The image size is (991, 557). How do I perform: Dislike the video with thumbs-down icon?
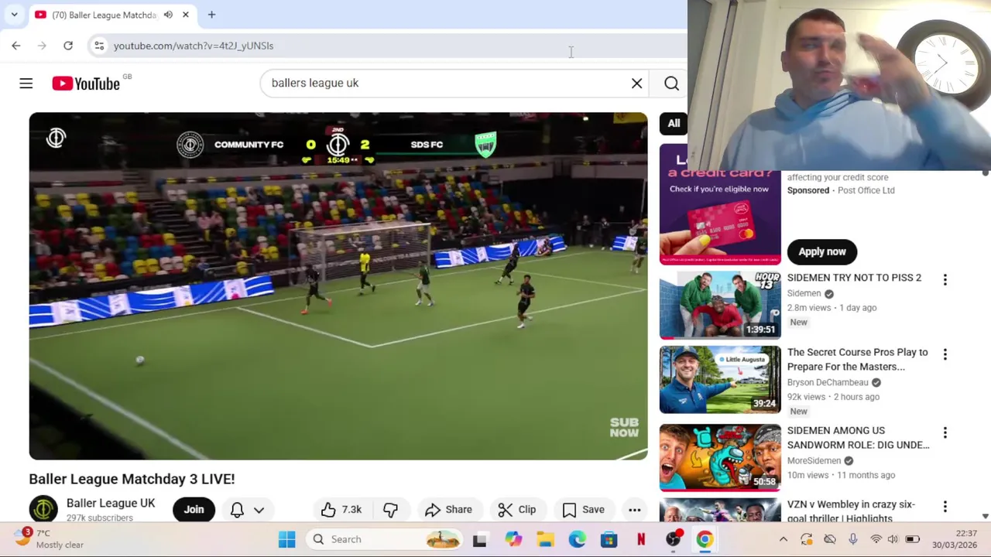(391, 510)
